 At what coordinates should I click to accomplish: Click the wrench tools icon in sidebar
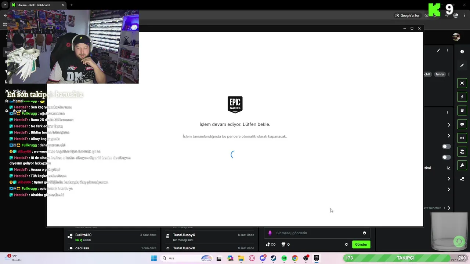[462, 165]
